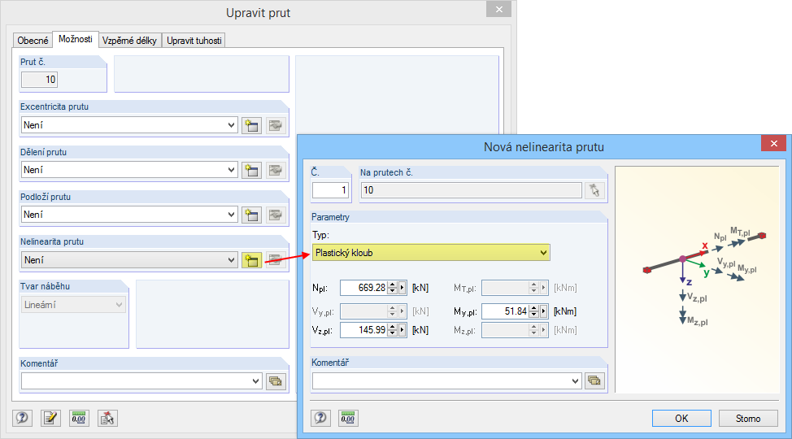Viewport: 792px width, 439px height.
Task: Create new member nonlinearity in Nelinearita prutu
Action: click(251, 260)
